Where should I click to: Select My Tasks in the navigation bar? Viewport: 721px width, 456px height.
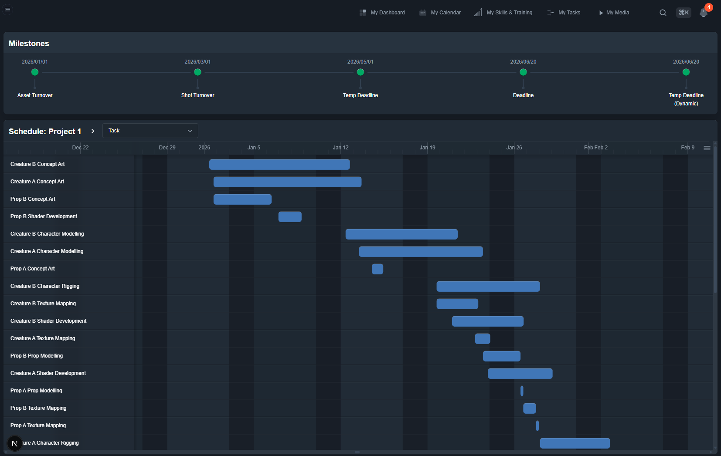(x=564, y=12)
